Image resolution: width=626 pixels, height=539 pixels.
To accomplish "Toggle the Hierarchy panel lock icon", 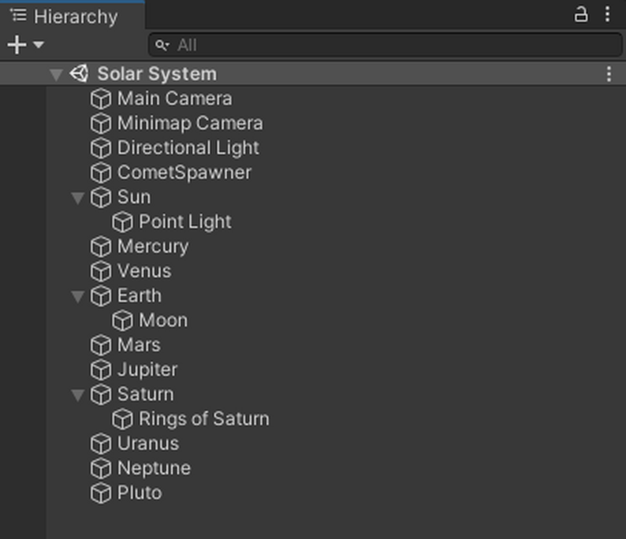I will [581, 14].
